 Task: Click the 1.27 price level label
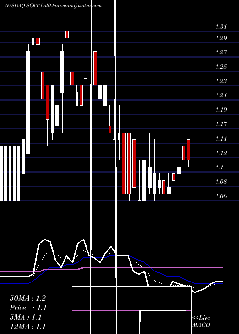coord(221,52)
